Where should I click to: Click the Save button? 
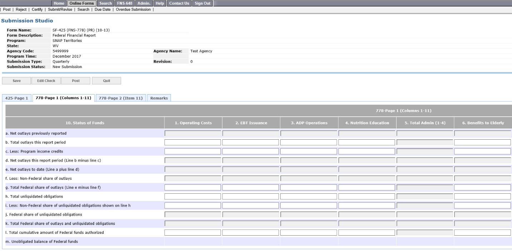pyautogui.click(x=16, y=81)
